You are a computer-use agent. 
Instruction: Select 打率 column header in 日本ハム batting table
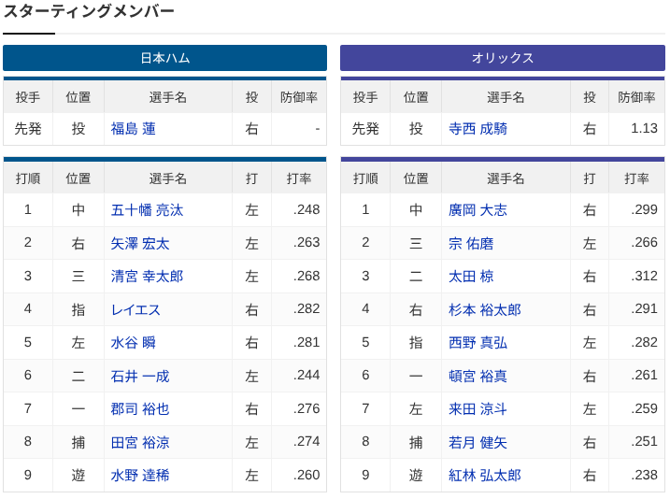click(299, 178)
